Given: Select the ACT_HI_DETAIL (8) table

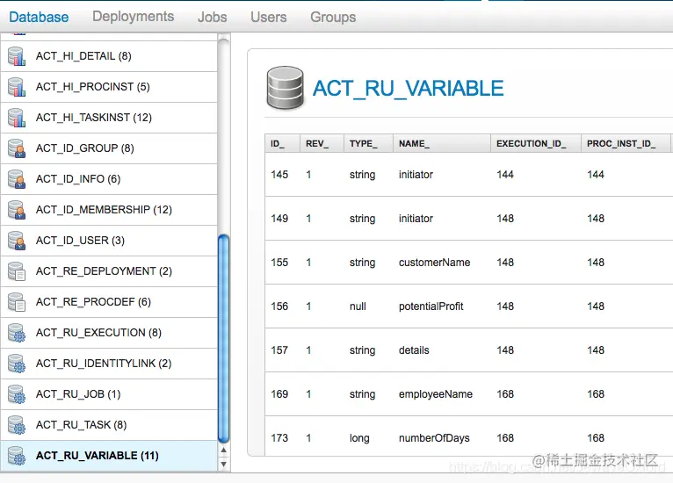Looking at the screenshot, I should (109, 56).
